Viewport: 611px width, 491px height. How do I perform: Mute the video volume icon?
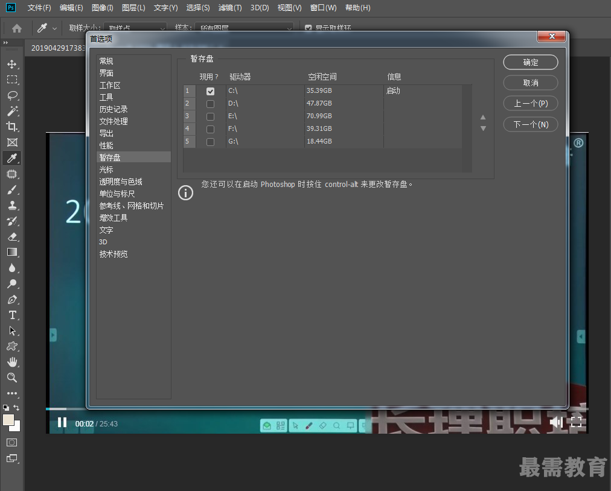pos(556,422)
